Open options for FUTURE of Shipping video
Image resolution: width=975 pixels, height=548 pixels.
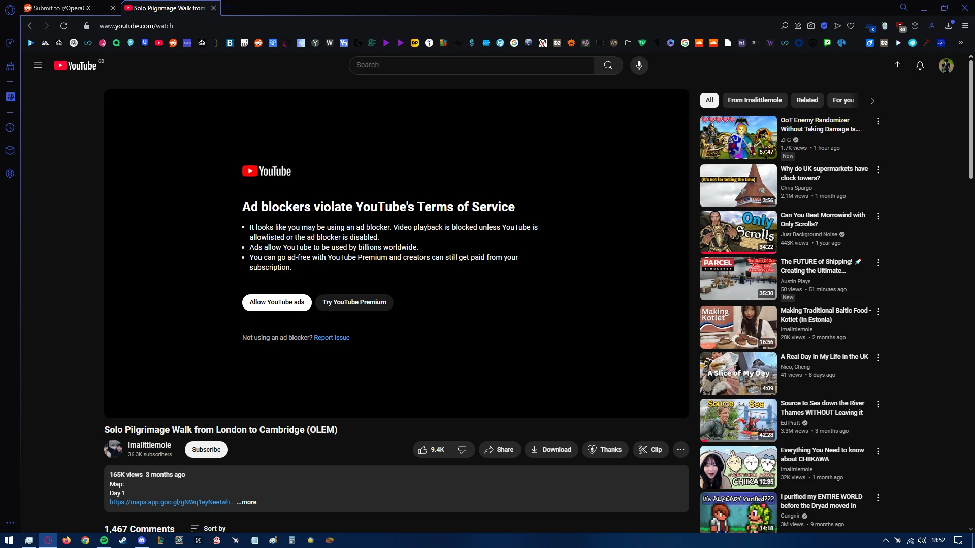pyautogui.click(x=878, y=262)
